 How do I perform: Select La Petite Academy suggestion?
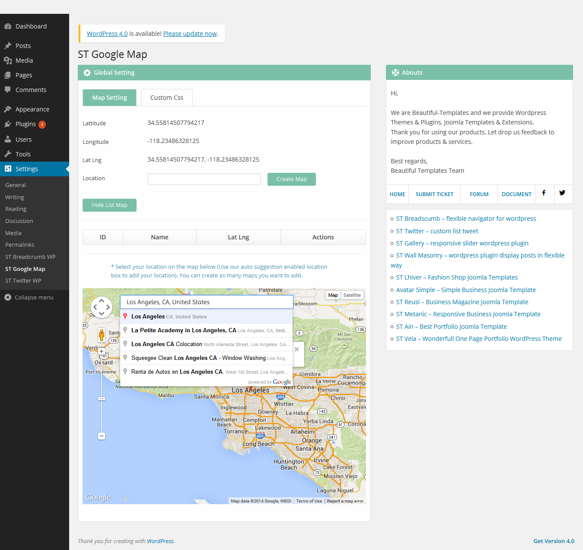click(207, 331)
